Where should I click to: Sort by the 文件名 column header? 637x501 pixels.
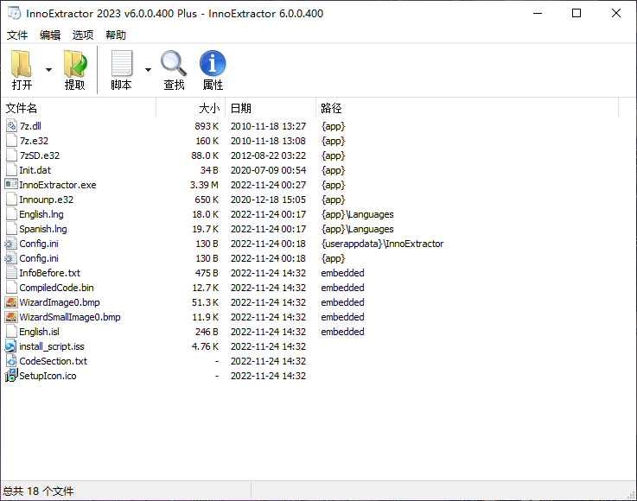tap(79, 108)
